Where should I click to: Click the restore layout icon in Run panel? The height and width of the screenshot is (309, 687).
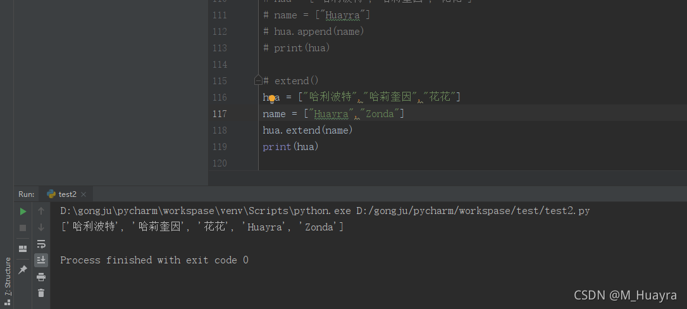(x=23, y=248)
